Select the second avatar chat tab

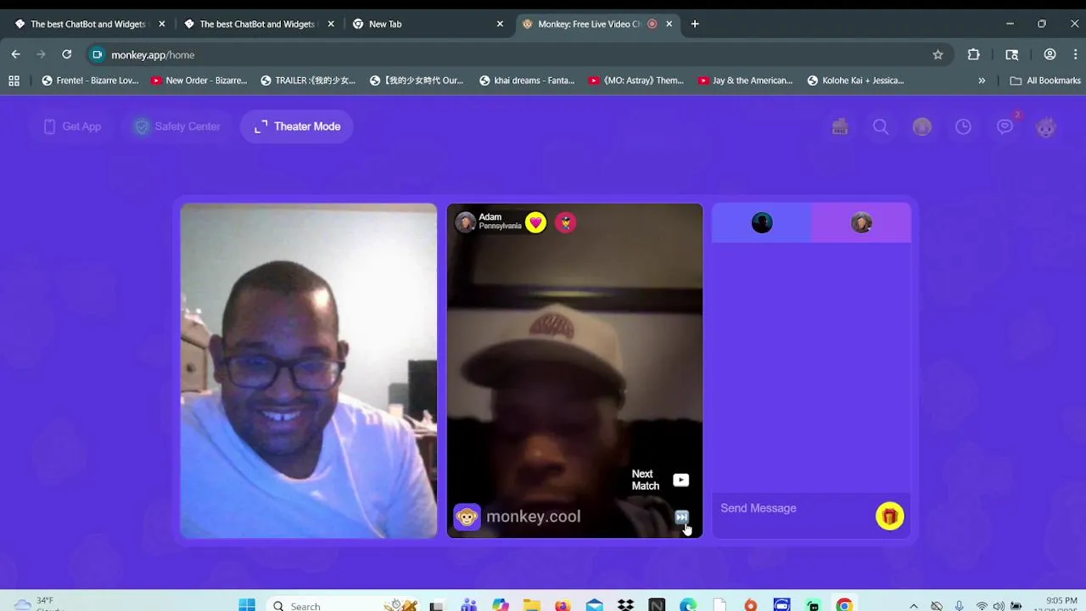click(x=861, y=222)
